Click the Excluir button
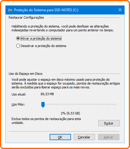 pyautogui.click(x=109, y=123)
